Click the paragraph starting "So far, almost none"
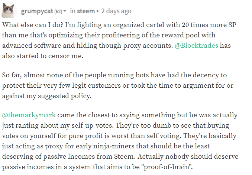The width and height of the screenshot is (252, 175). coord(118,85)
